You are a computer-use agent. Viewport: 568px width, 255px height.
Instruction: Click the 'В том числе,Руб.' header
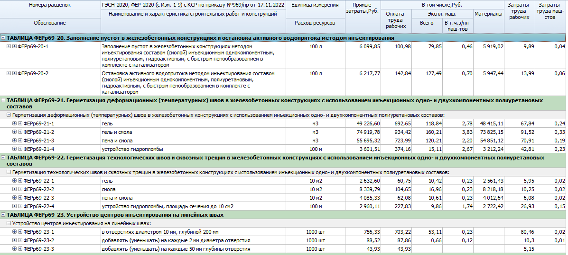click(442, 5)
